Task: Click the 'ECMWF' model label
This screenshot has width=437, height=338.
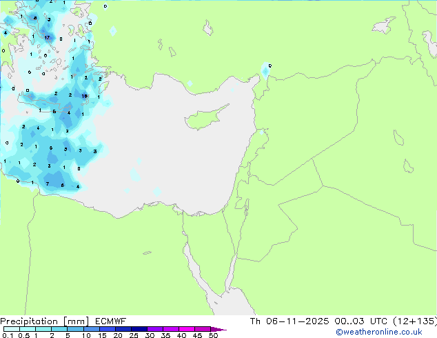Action: (111, 321)
